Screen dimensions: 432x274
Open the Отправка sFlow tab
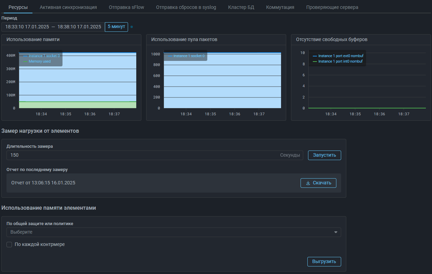point(126,7)
